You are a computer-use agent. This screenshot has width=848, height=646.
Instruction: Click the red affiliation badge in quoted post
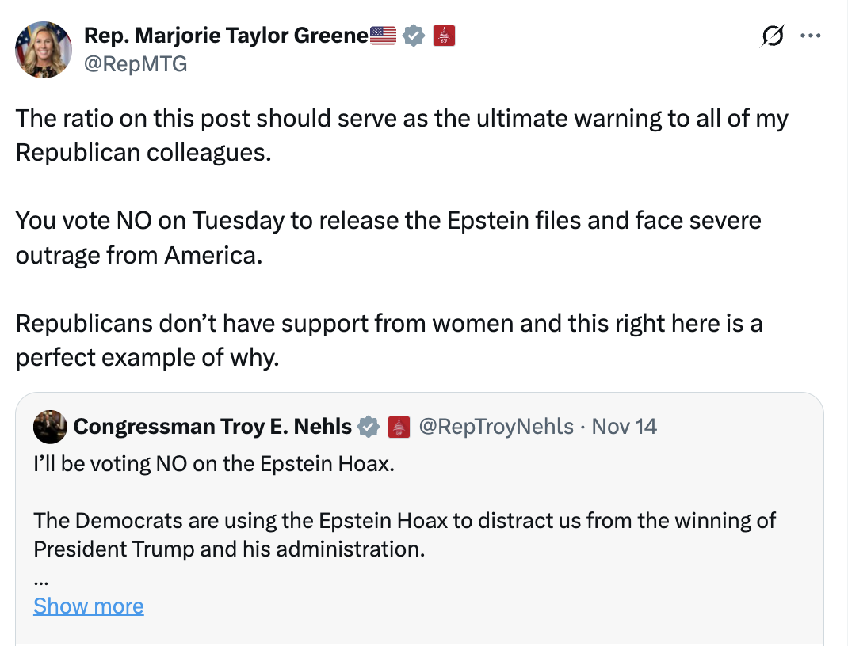tap(399, 427)
